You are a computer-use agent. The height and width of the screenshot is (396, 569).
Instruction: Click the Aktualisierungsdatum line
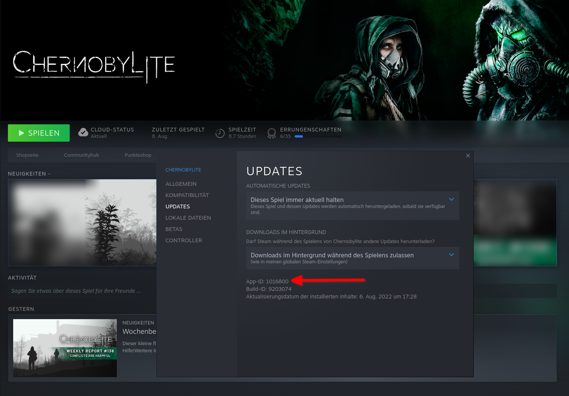click(331, 297)
